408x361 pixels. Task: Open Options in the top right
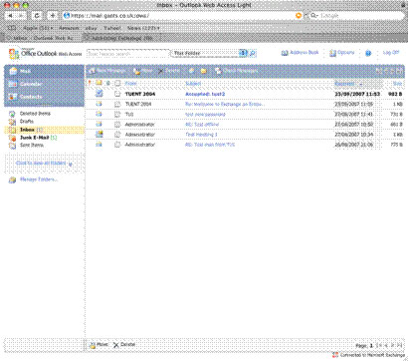click(342, 53)
